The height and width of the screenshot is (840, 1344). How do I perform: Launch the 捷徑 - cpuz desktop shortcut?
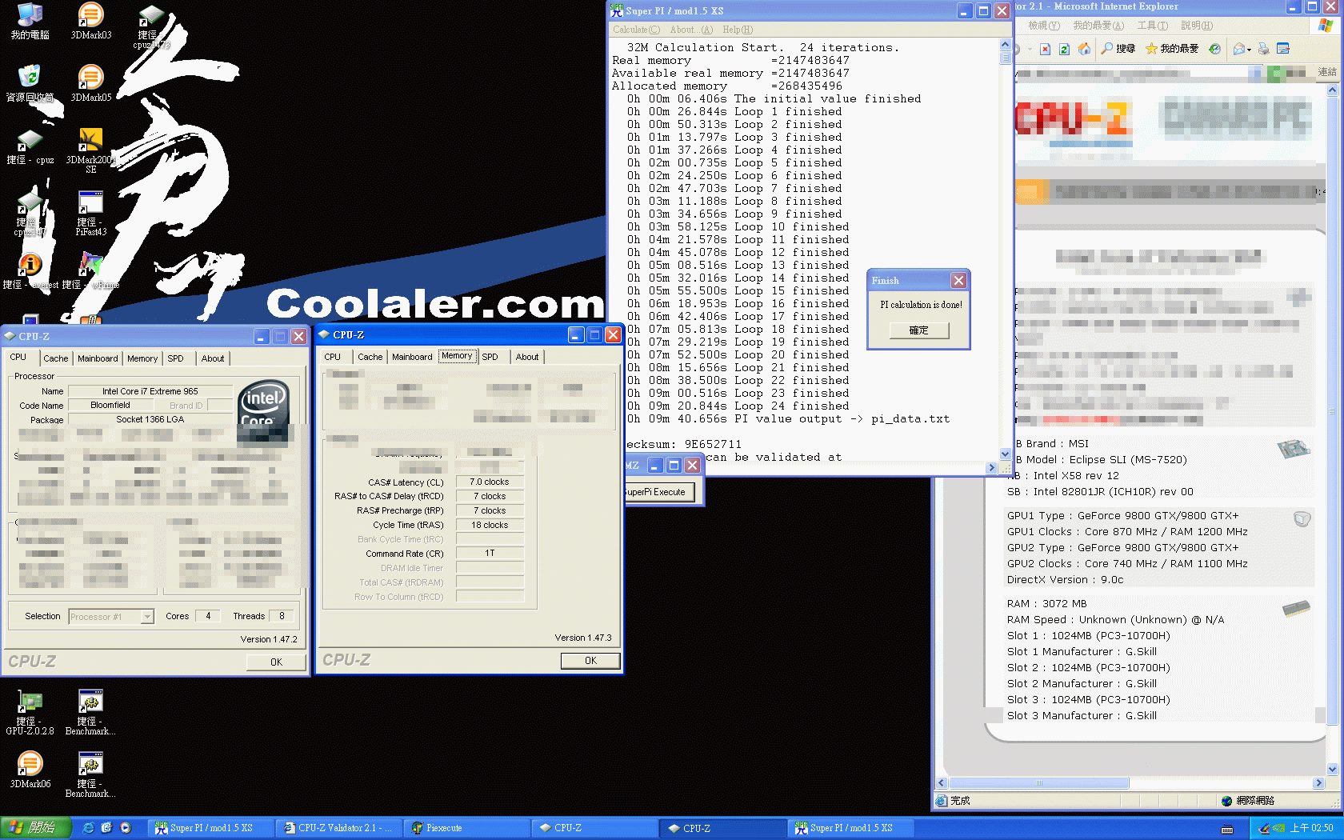(30, 147)
